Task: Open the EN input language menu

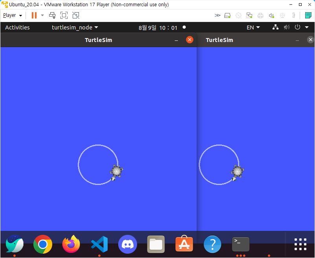Action: coord(253,27)
